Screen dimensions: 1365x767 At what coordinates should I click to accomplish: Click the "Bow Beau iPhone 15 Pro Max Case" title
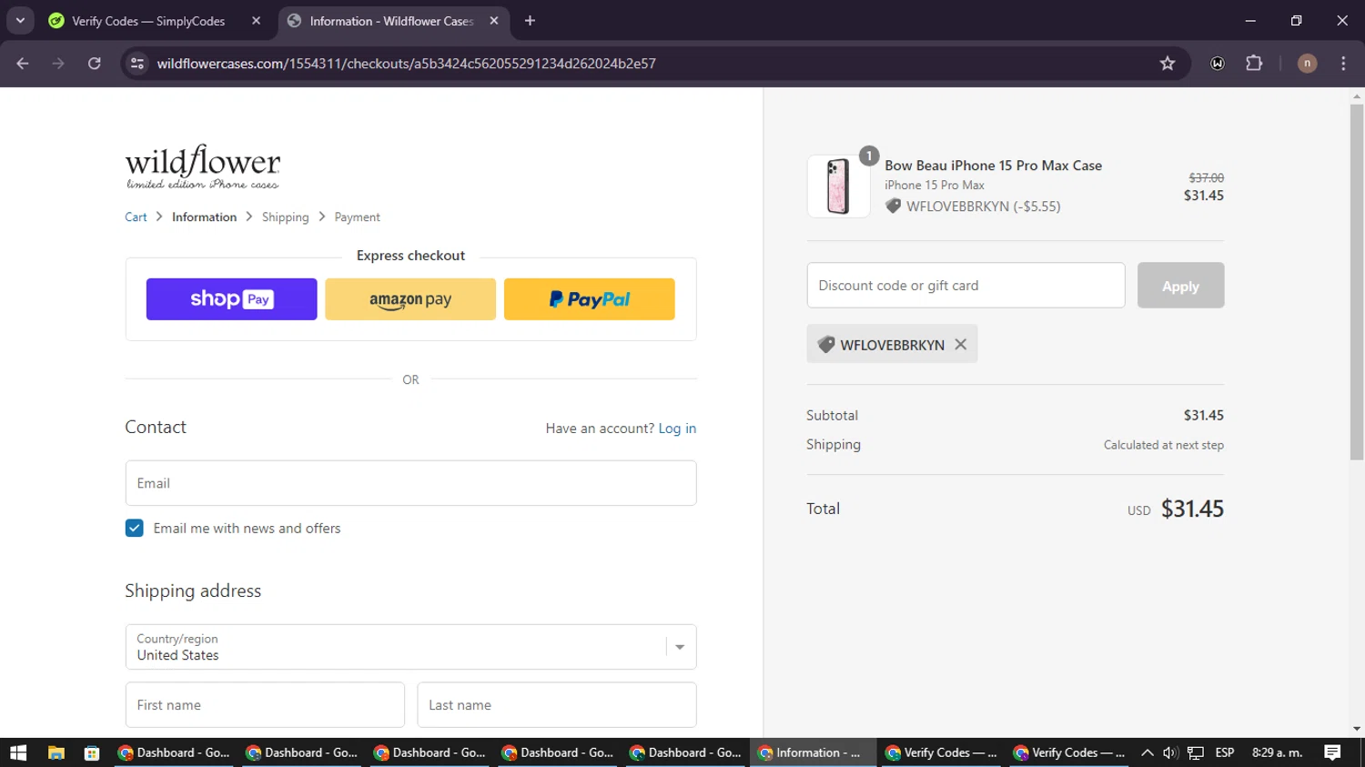(993, 166)
